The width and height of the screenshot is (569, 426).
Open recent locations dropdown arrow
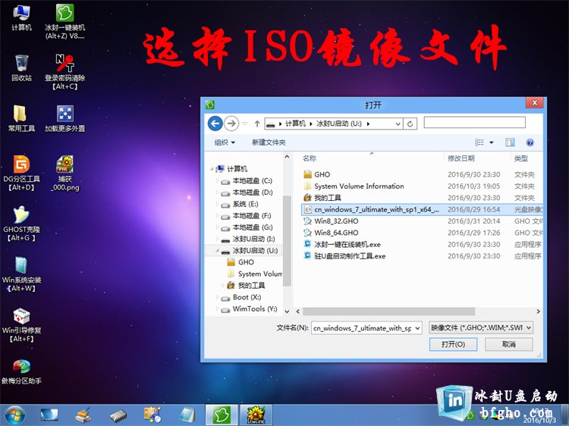click(245, 124)
